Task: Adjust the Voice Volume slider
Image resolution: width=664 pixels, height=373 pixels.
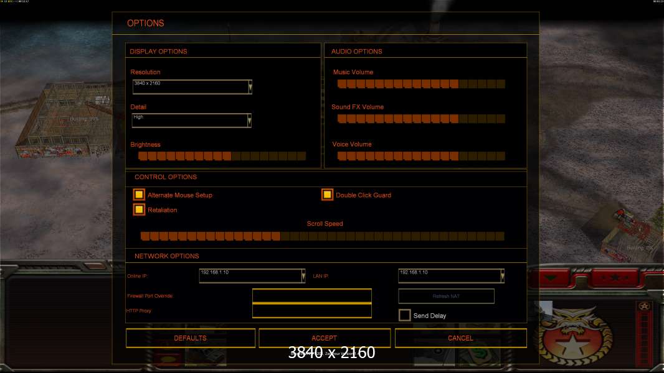Action: click(x=421, y=156)
